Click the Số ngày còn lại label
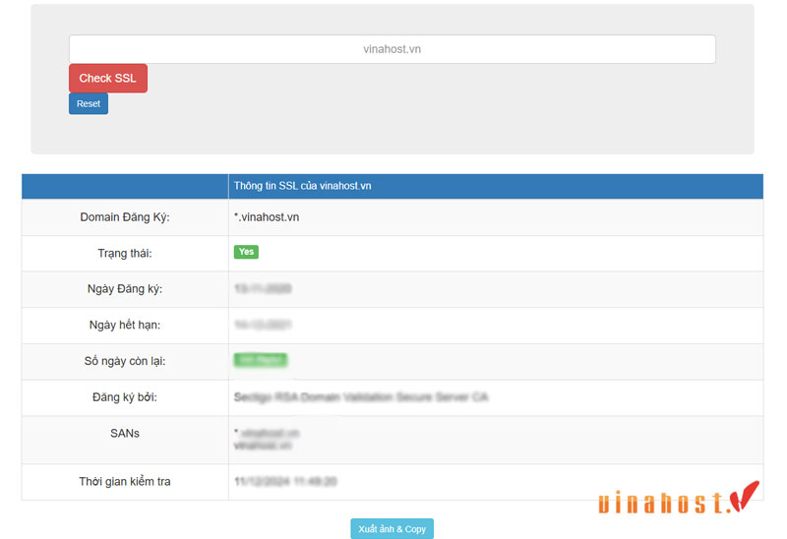This screenshot has width=787, height=539. 125,361
